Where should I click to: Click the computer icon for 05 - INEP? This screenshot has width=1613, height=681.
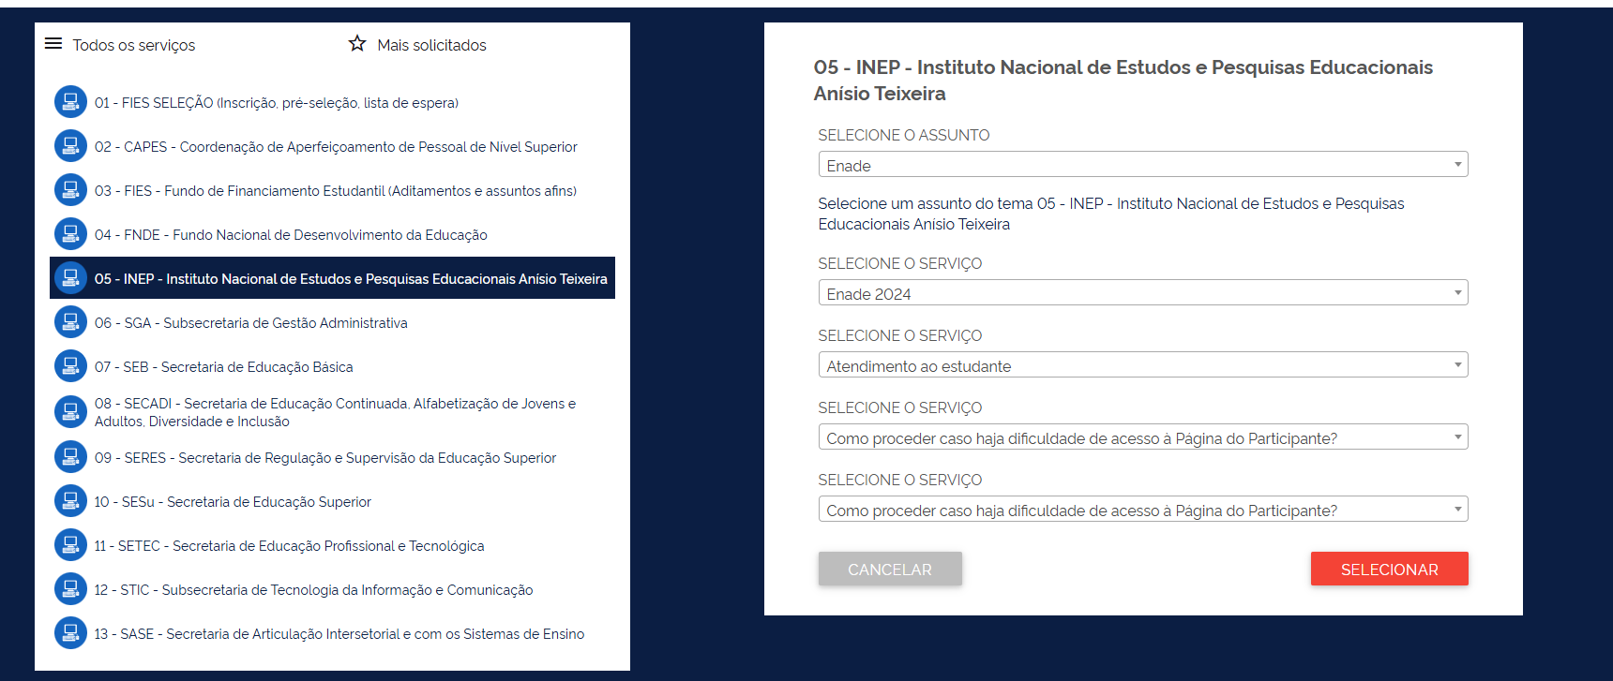(x=70, y=278)
